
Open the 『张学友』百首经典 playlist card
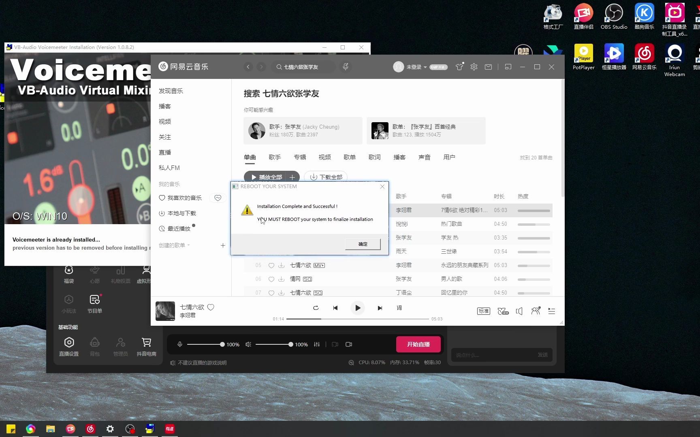click(426, 131)
